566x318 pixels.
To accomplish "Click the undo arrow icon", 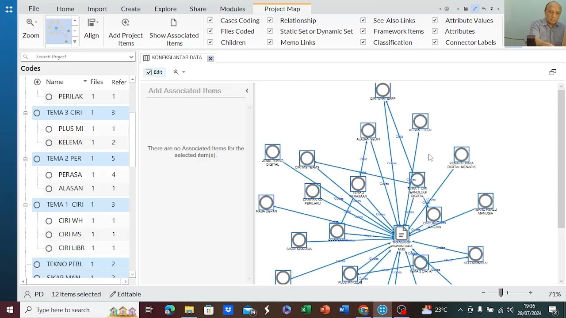I will (484, 9).
